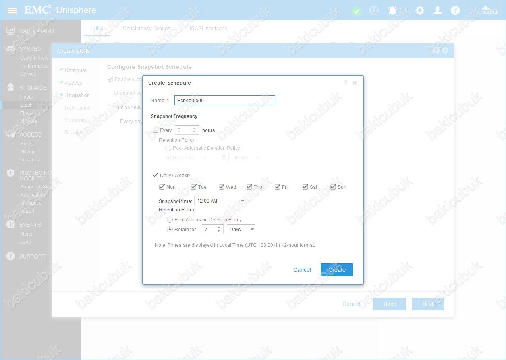
Task: Open the hamburger navigation menu
Action: click(x=12, y=10)
